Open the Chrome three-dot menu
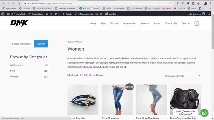 point(210,3)
